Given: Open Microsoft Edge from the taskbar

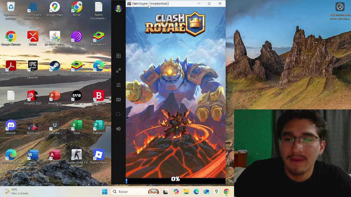Looking at the screenshot, I should click(x=196, y=192).
